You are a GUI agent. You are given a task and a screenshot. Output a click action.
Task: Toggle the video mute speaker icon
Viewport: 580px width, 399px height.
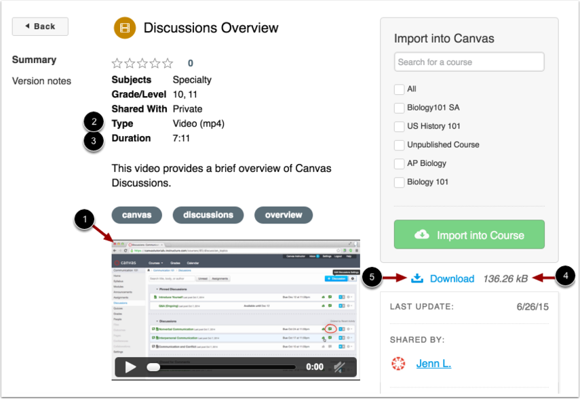[x=339, y=367]
